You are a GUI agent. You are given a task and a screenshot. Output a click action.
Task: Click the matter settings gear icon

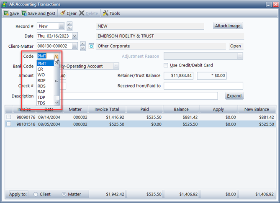click(91, 46)
